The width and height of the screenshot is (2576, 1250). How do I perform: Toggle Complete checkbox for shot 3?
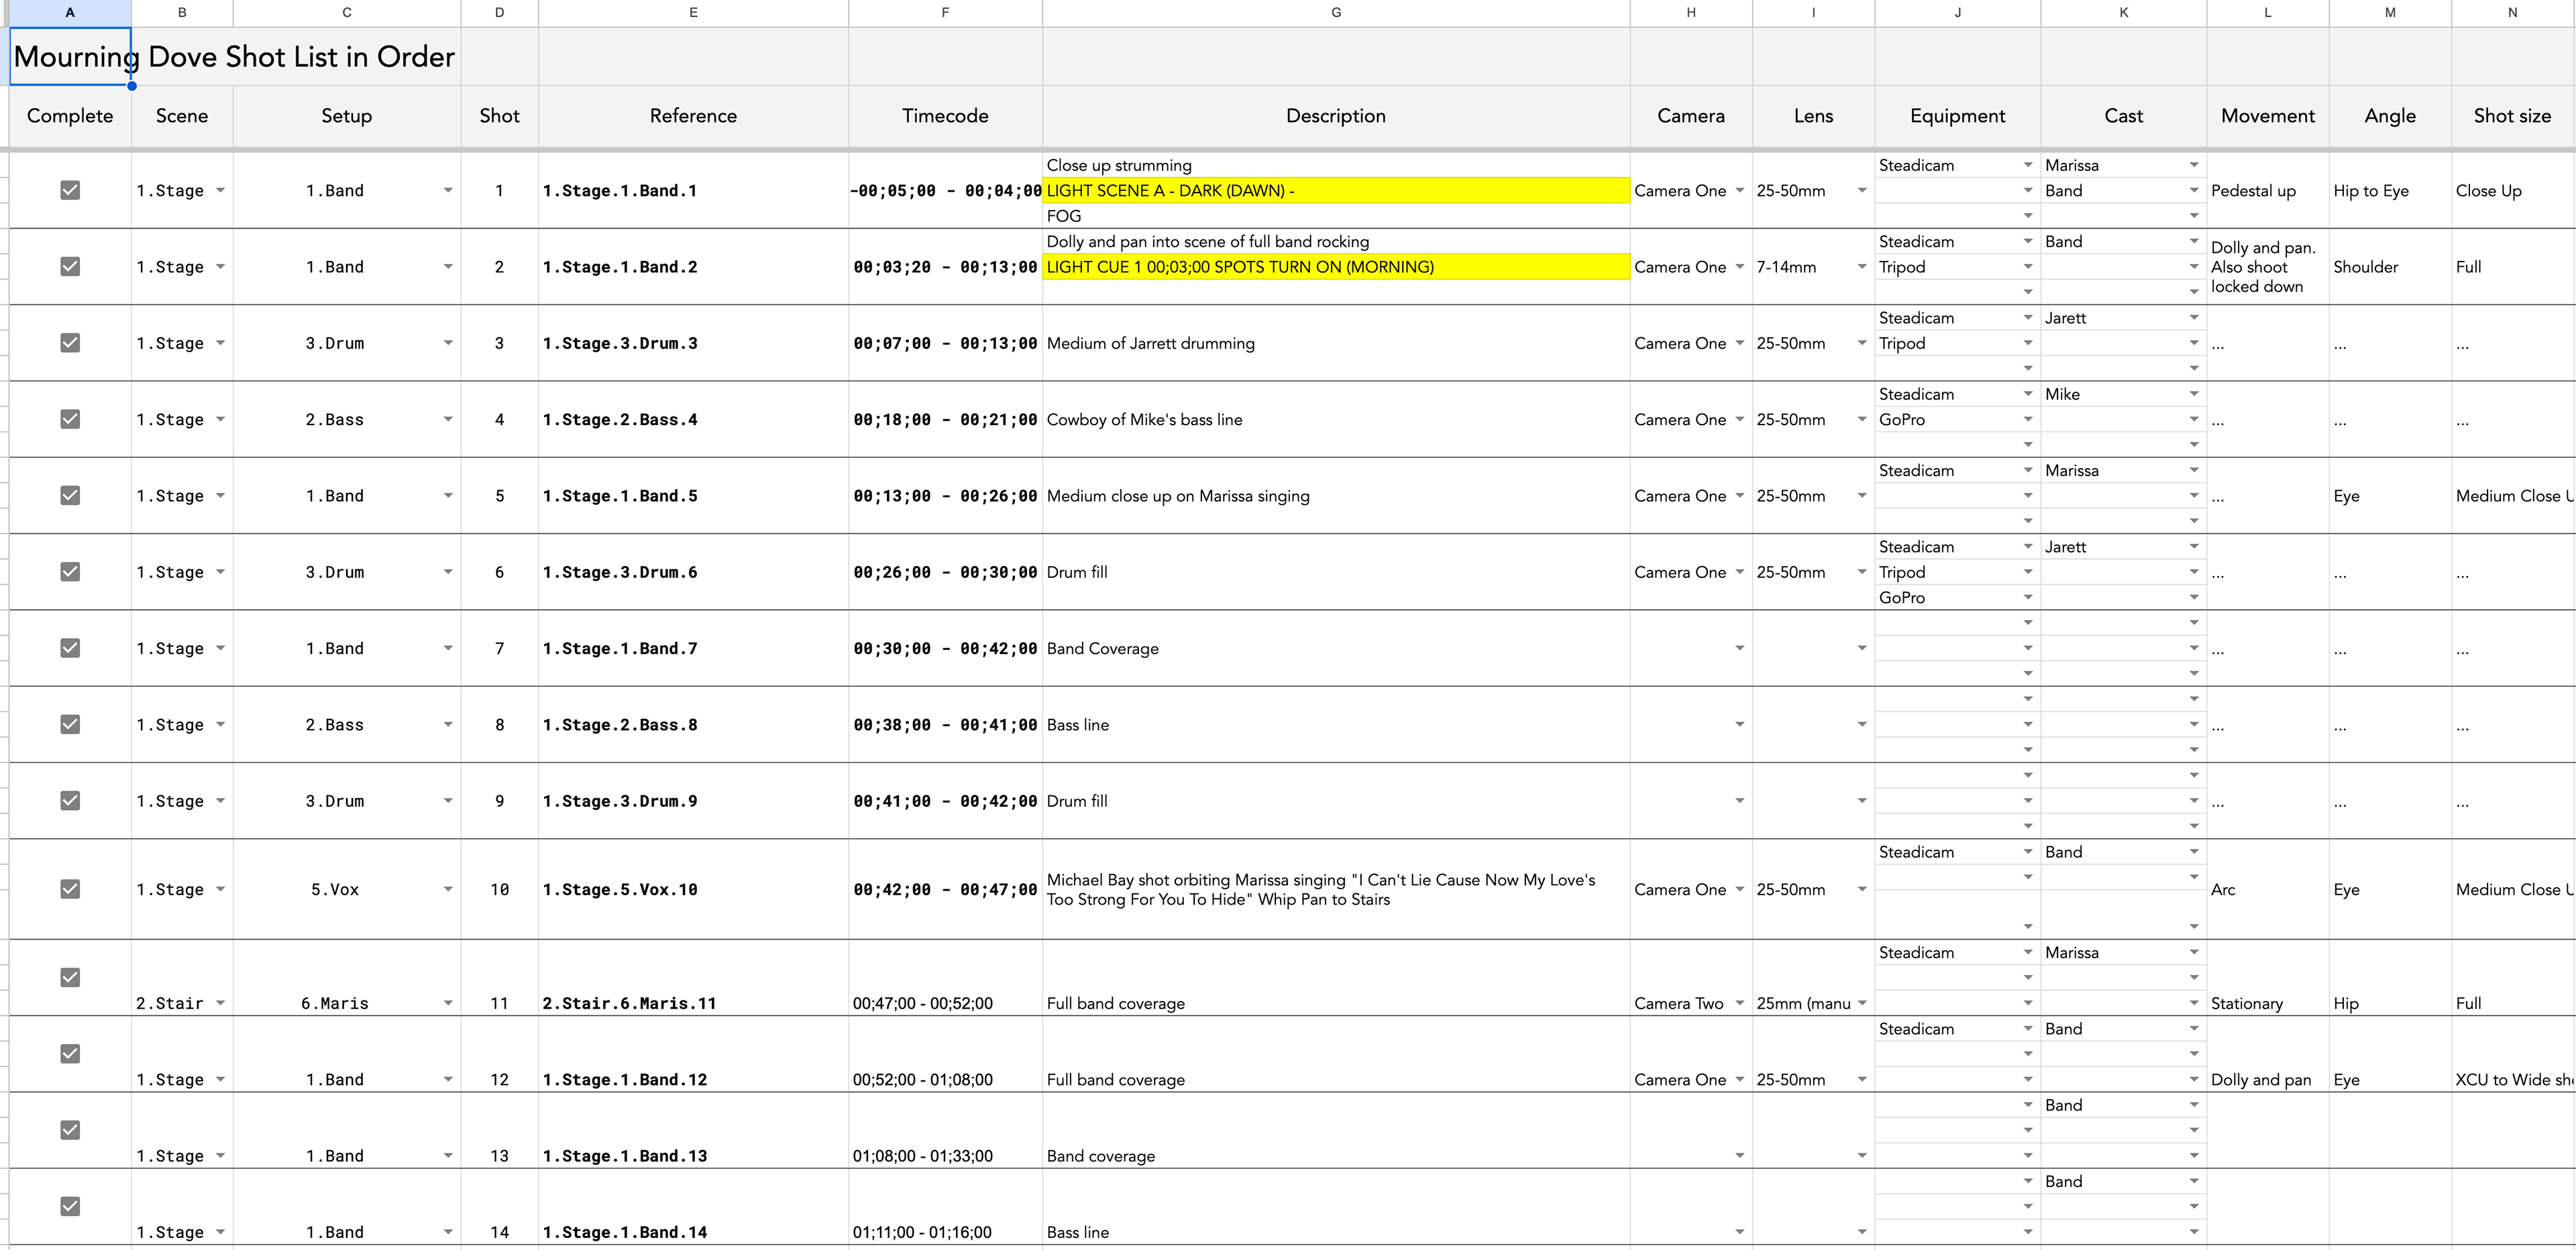pos(70,343)
